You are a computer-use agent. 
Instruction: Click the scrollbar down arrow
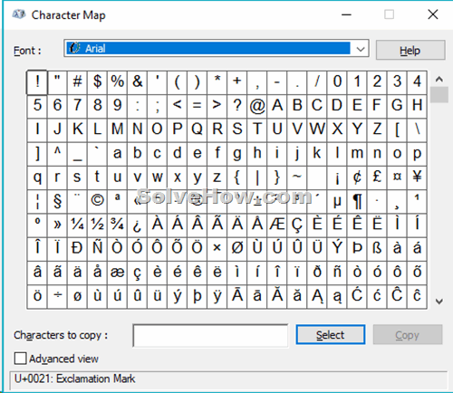click(439, 301)
